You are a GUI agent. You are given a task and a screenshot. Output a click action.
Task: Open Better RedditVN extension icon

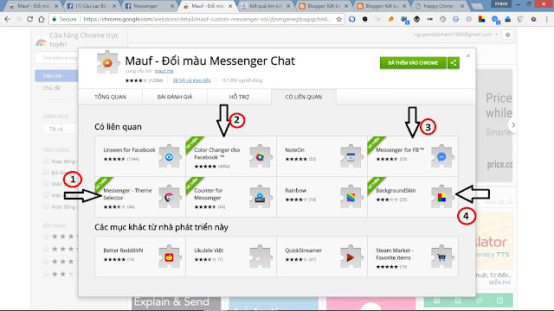point(170,257)
